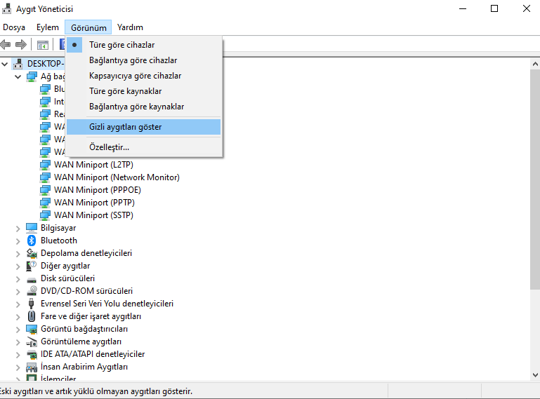Click the Disk sürücüleri drive icon
This screenshot has width=540, height=399.
(x=32, y=279)
